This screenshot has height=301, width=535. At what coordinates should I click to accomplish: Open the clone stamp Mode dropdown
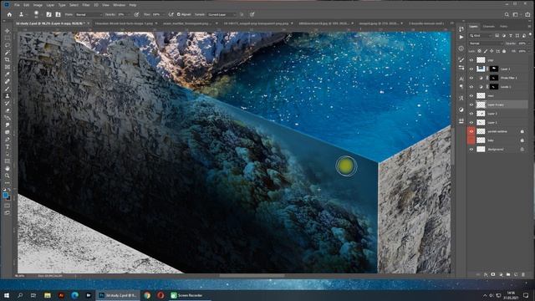tap(89, 15)
